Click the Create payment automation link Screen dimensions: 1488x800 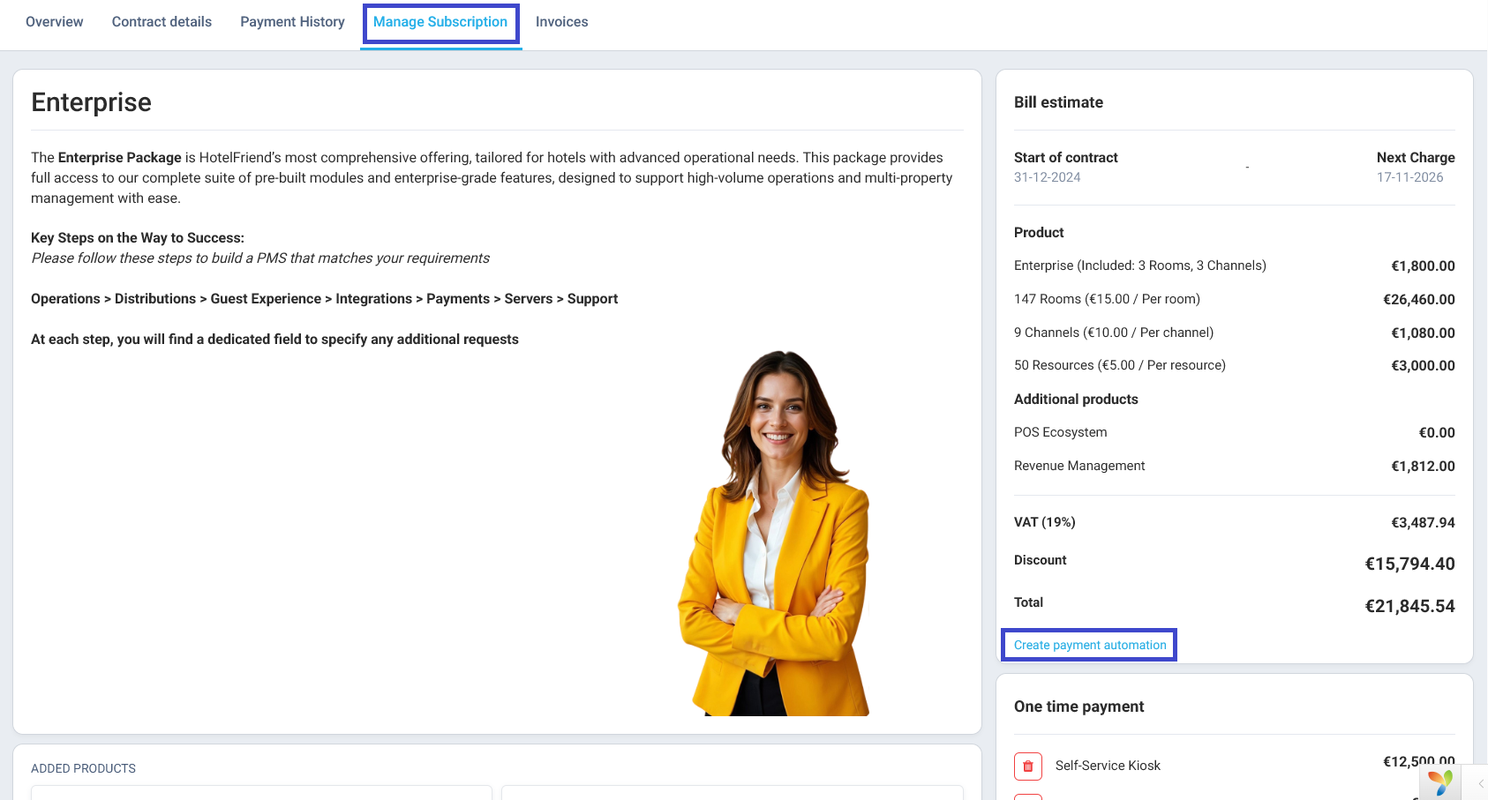coord(1090,645)
